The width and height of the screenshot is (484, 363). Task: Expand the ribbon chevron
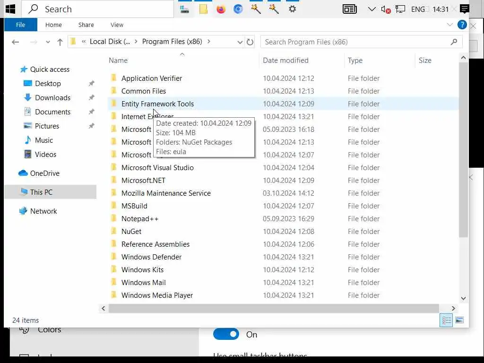click(x=450, y=25)
